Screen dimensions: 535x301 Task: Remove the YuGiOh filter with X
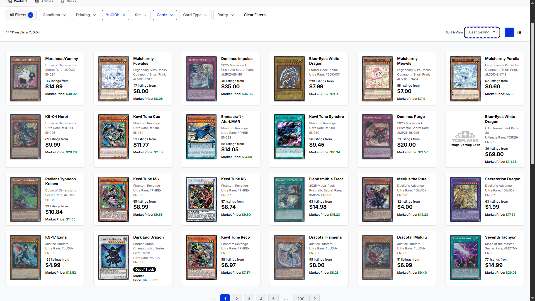[x=124, y=15]
